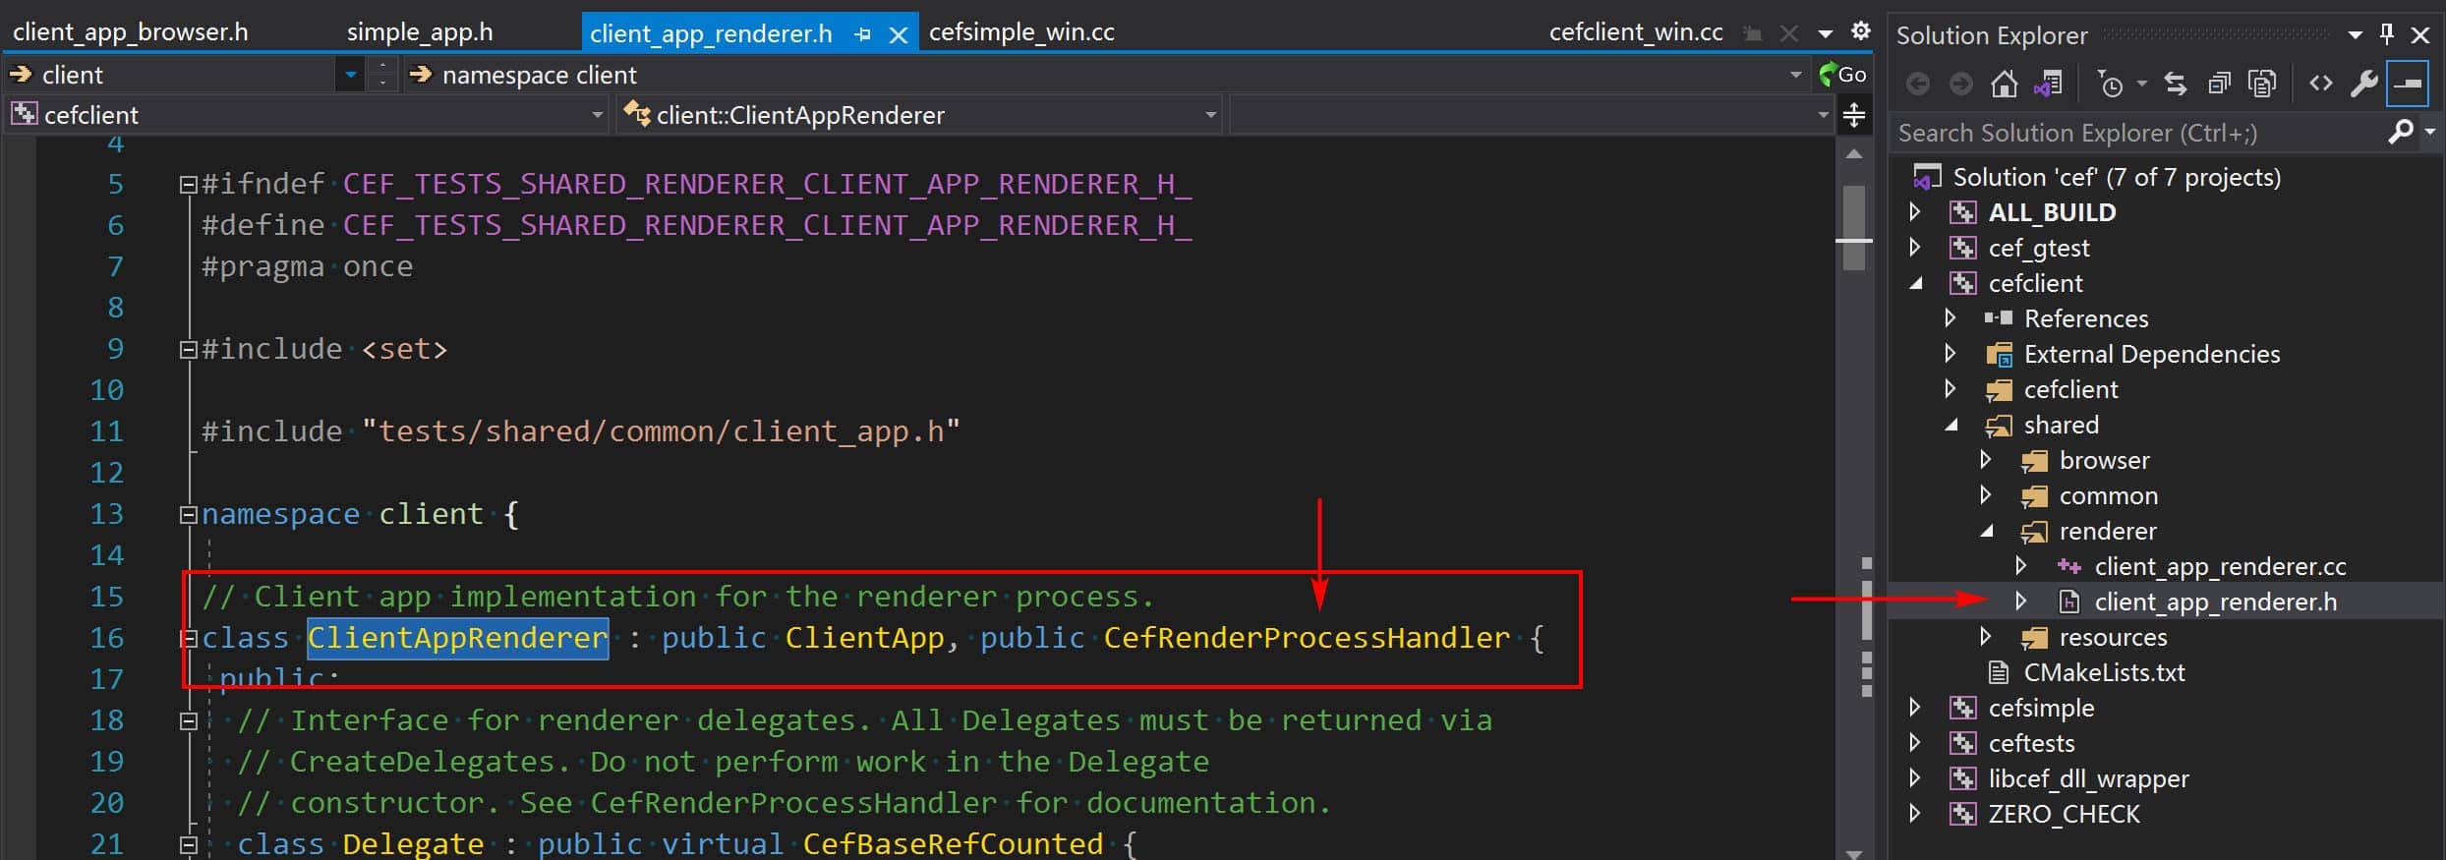2446x860 pixels.
Task: Expand the cefsimple project node
Action: click(1914, 707)
